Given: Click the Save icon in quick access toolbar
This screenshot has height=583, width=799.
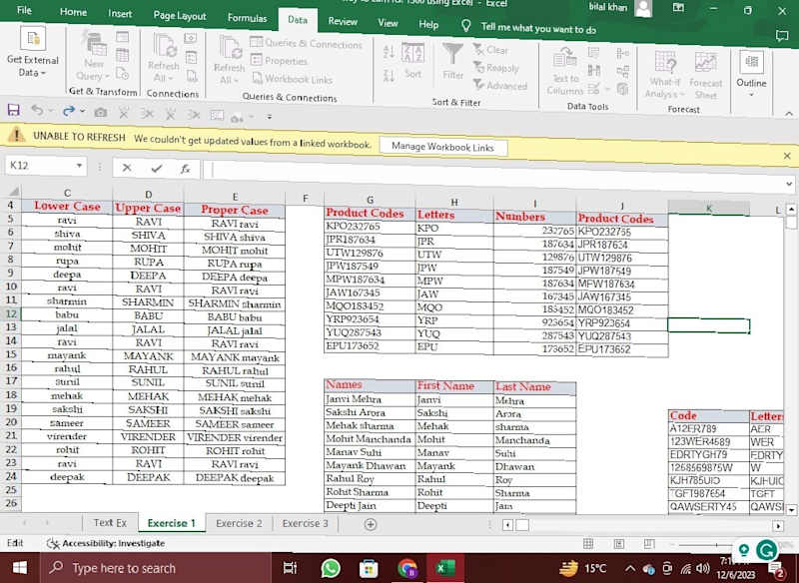Looking at the screenshot, I should point(13,110).
